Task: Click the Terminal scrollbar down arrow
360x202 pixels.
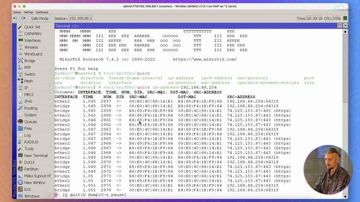Action: [x=345, y=196]
